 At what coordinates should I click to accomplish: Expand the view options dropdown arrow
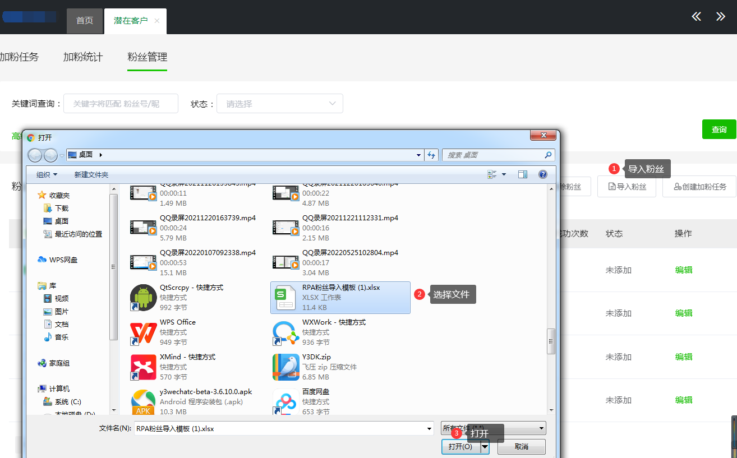point(504,175)
